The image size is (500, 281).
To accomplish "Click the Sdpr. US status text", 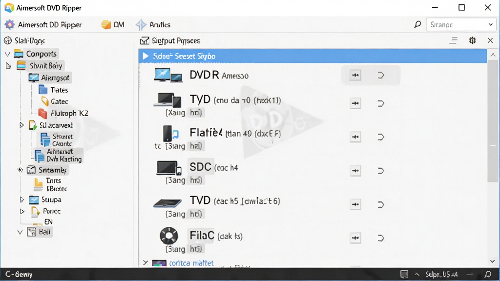I will tap(441, 274).
